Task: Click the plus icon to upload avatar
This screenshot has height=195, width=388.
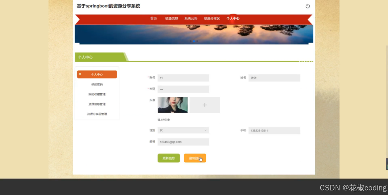Action: pyautogui.click(x=205, y=105)
